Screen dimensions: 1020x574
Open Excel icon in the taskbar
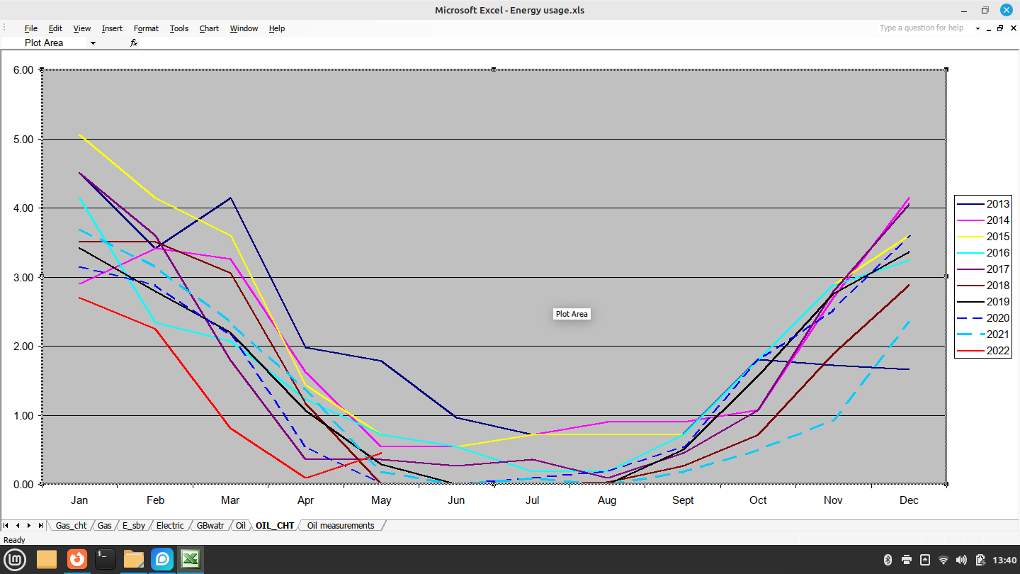pos(190,559)
